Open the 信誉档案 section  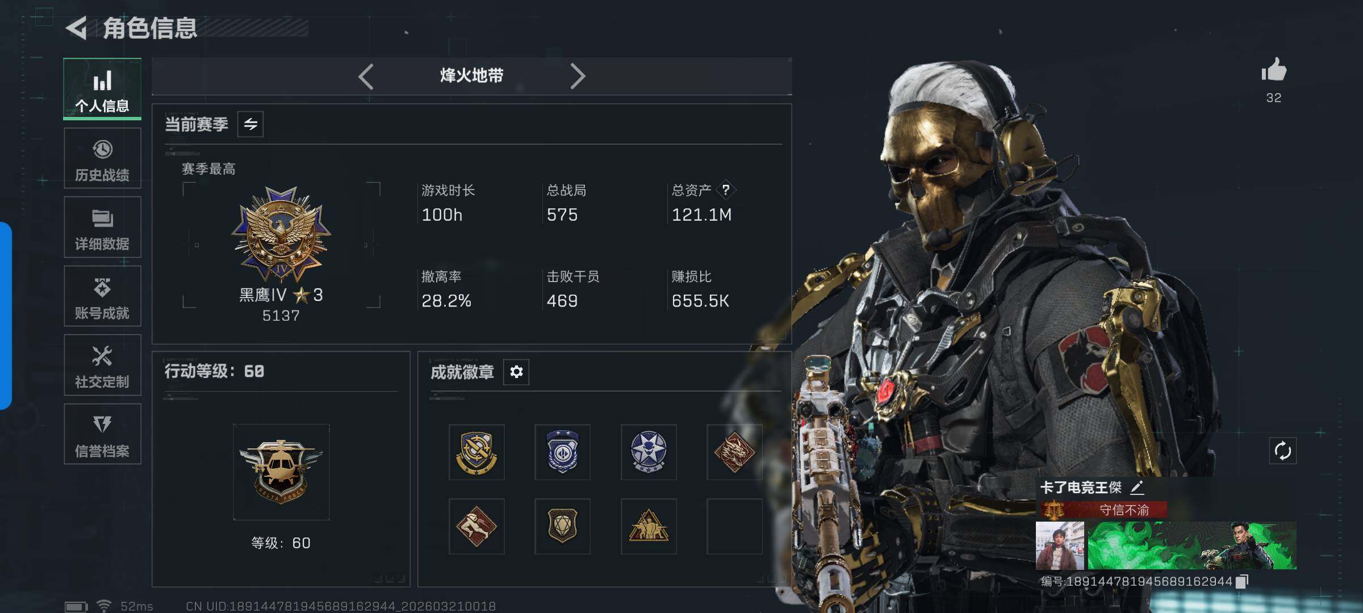click(x=102, y=434)
